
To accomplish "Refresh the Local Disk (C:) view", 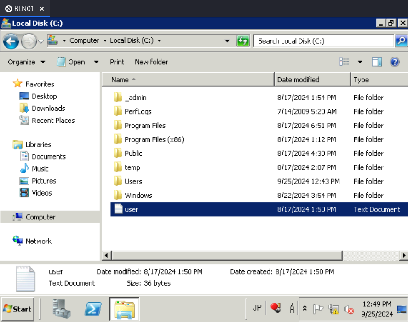I will [x=243, y=41].
